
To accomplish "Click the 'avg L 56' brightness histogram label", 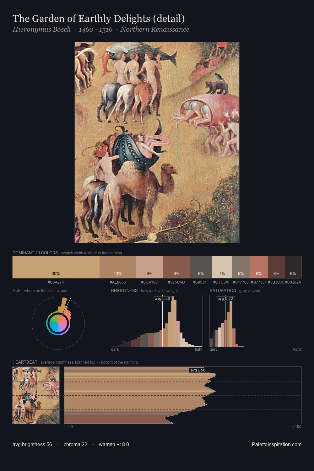I will click(162, 299).
